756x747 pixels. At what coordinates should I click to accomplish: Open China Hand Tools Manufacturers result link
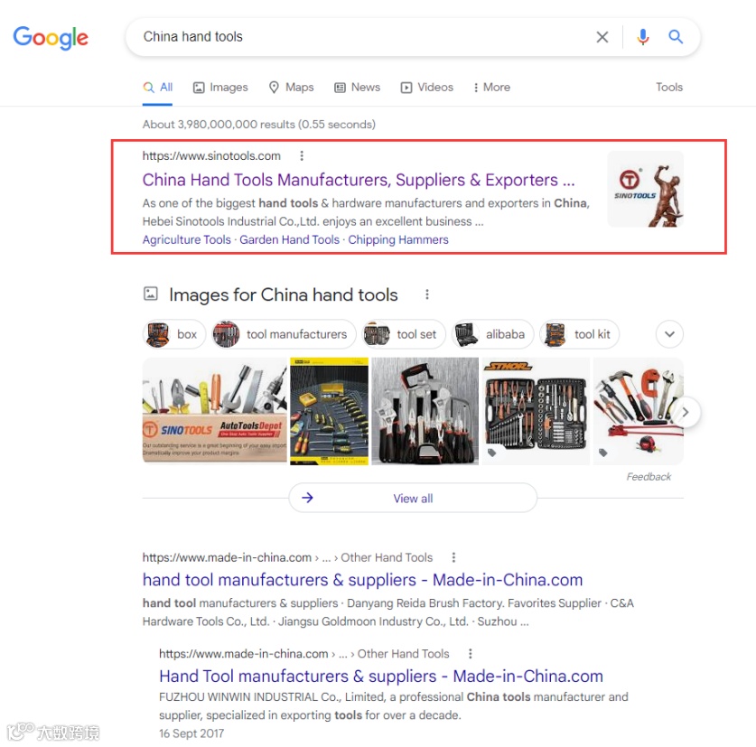coord(359,180)
